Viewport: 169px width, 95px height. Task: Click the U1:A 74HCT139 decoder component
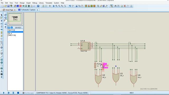click(x=85, y=46)
